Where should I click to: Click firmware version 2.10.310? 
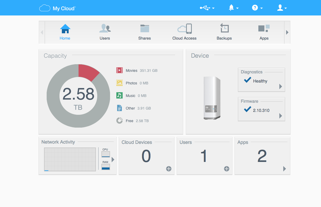click(x=261, y=111)
